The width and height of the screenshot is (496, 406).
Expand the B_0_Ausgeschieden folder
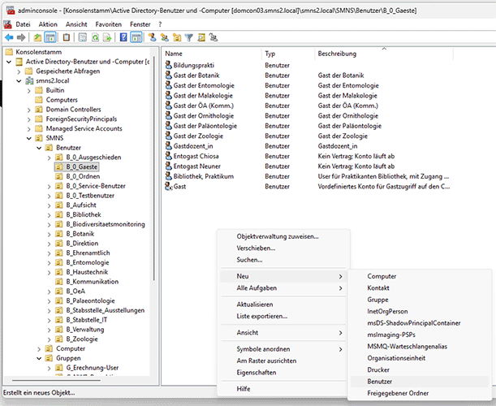point(50,158)
